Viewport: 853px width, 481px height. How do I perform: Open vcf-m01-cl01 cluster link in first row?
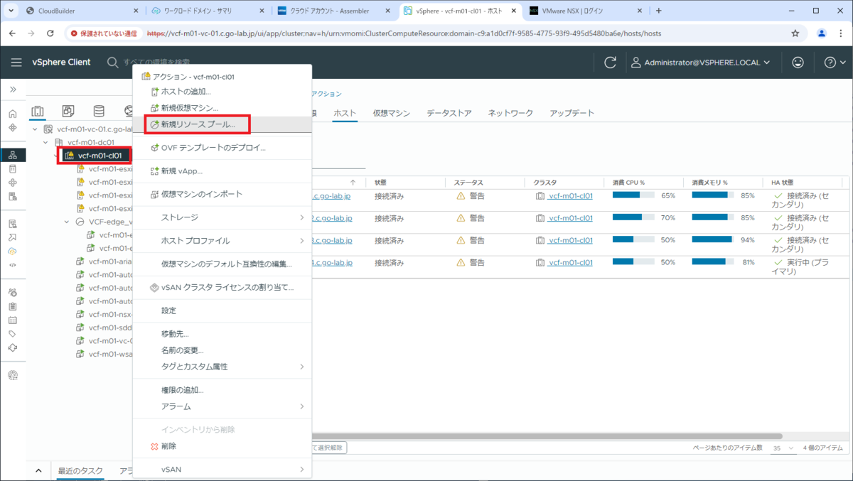[x=570, y=196]
